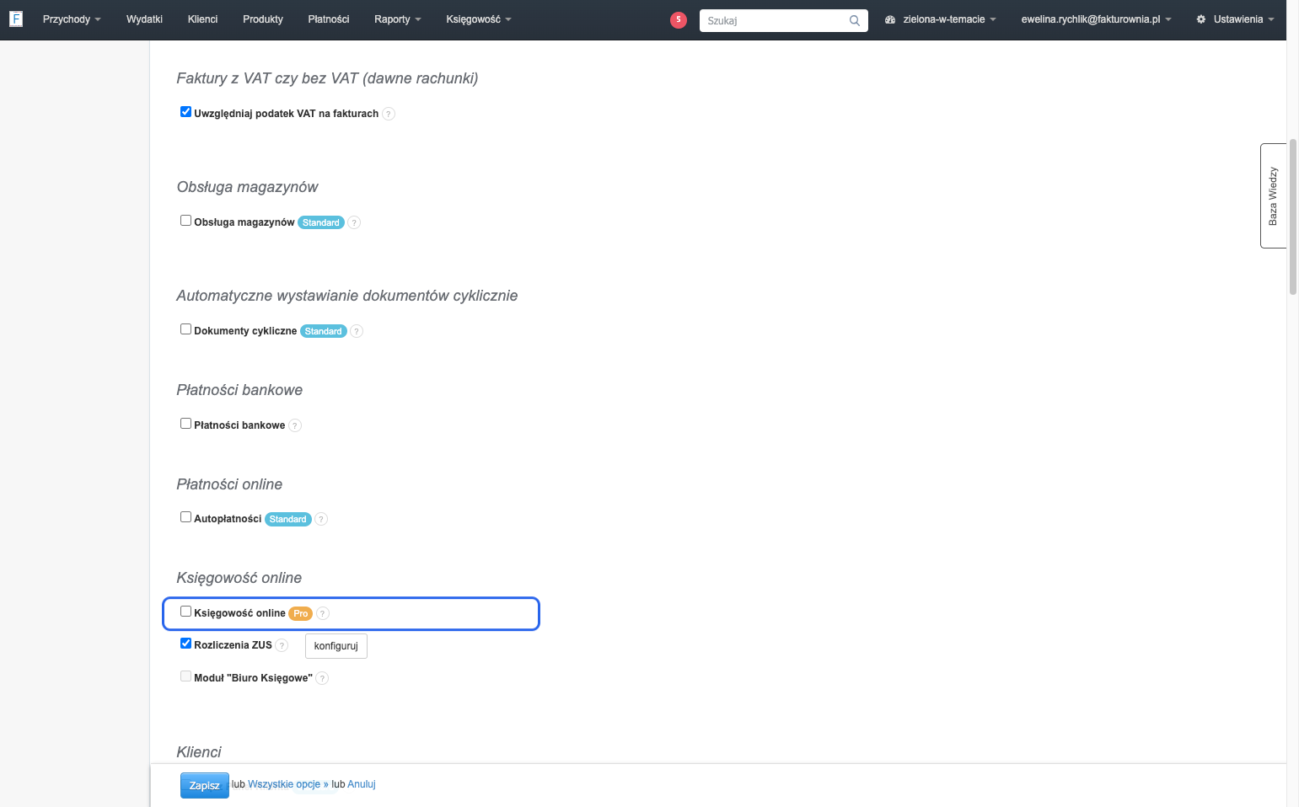The image size is (1299, 807).
Task: Show help for Rozliczenia ZUS option
Action: coord(282,645)
